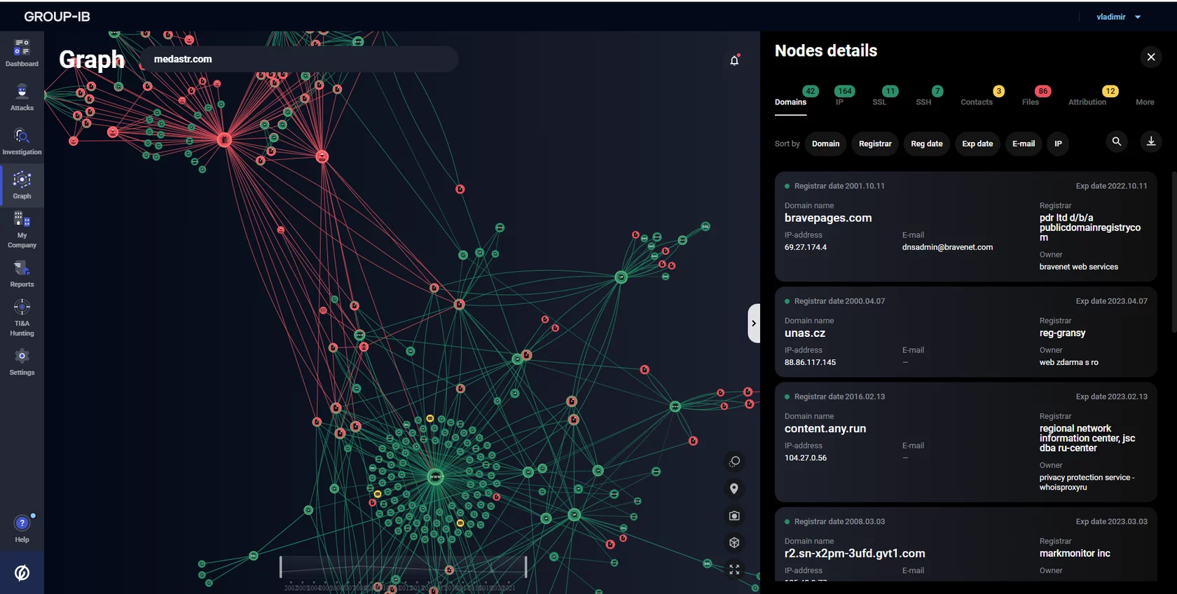Viewport: 1177px width, 594px height.
Task: Click the notification bell icon
Action: (734, 60)
